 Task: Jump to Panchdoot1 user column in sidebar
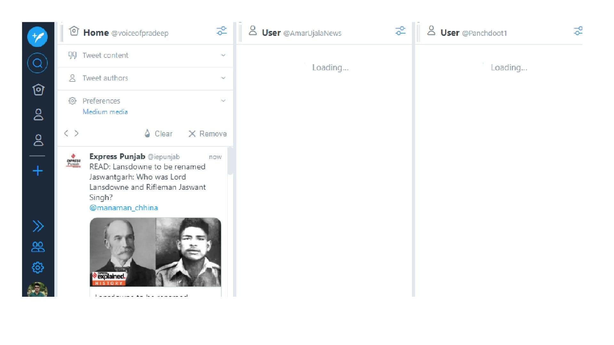click(38, 140)
